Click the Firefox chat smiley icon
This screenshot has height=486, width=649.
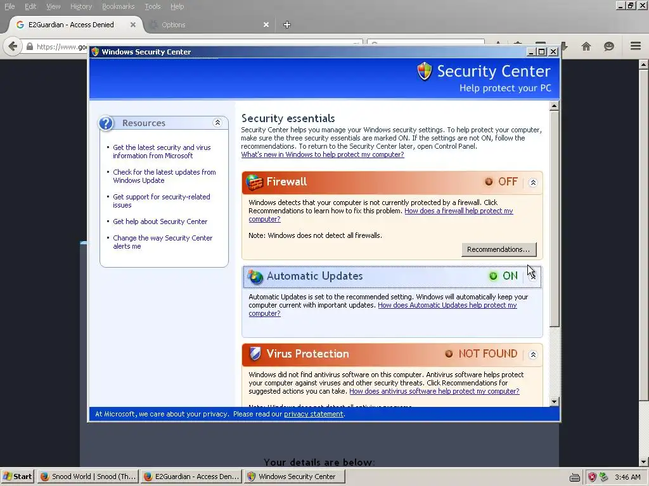(609, 46)
